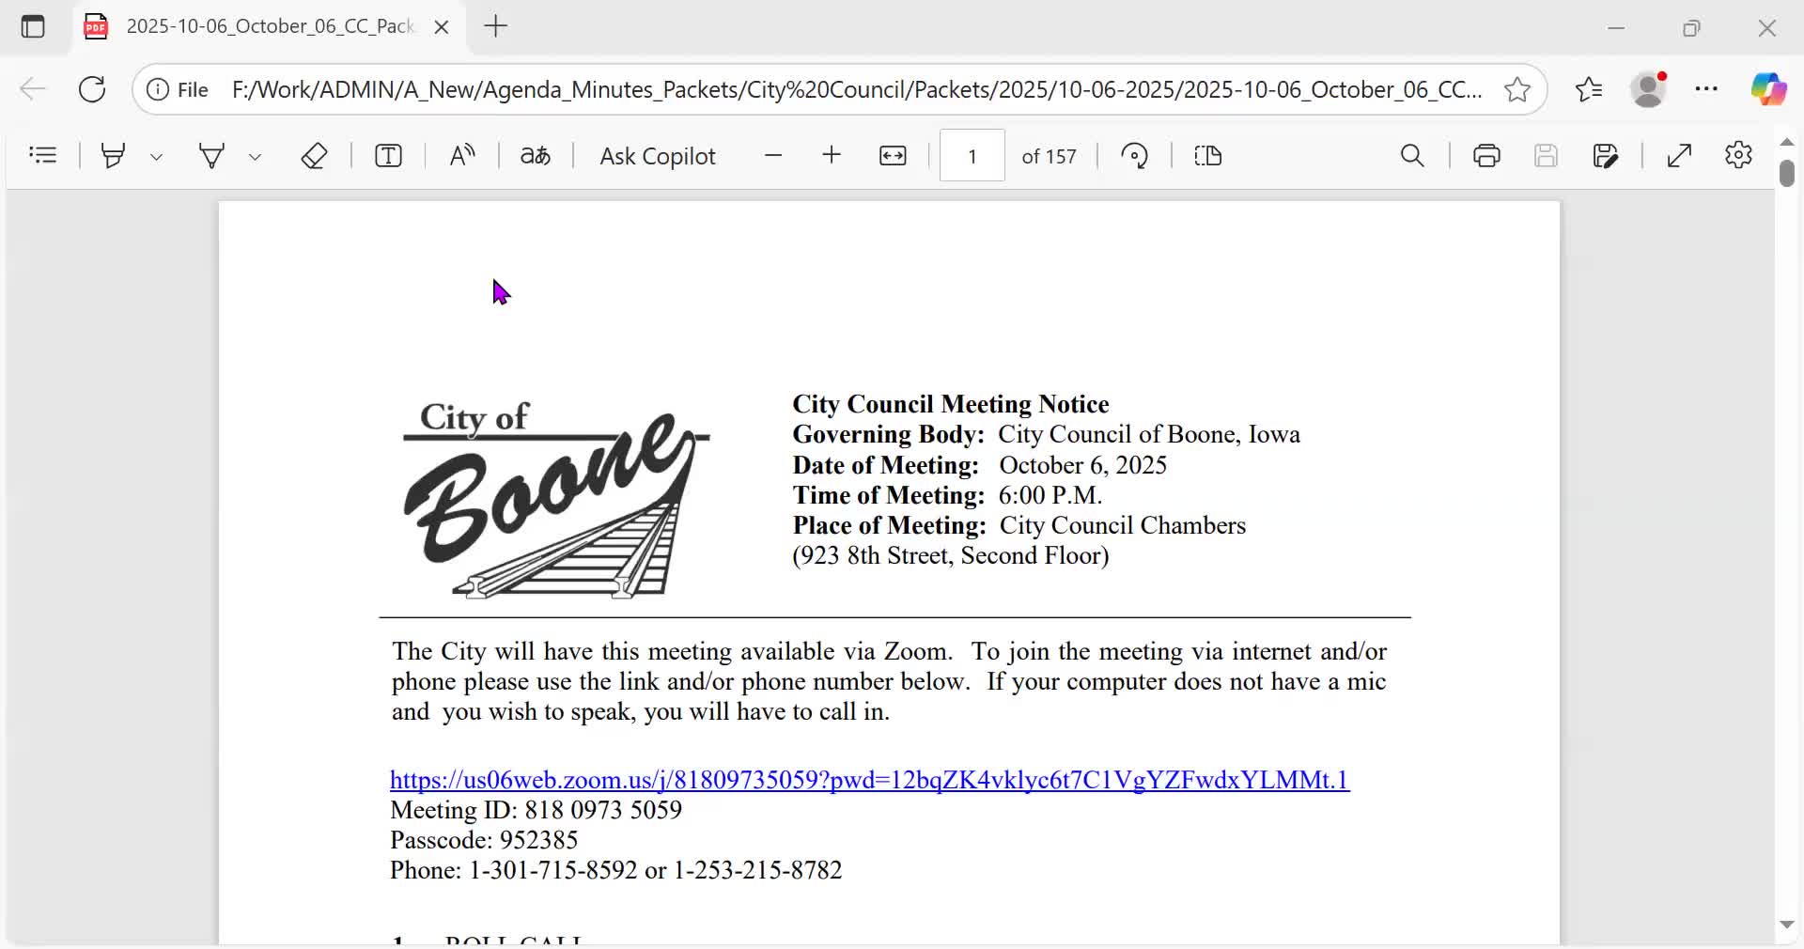Open the Copilot sidebar
The image size is (1804, 949).
point(1769,89)
